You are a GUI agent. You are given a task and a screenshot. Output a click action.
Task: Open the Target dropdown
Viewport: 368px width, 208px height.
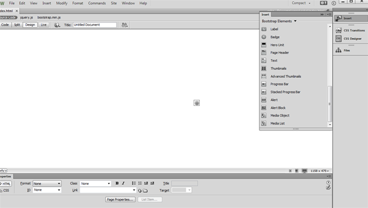[x=181, y=190]
